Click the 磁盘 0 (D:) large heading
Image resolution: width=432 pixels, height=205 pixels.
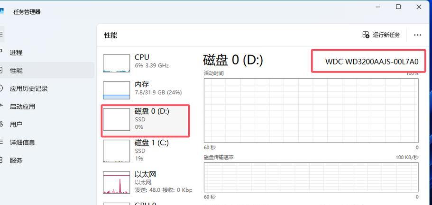click(x=233, y=60)
